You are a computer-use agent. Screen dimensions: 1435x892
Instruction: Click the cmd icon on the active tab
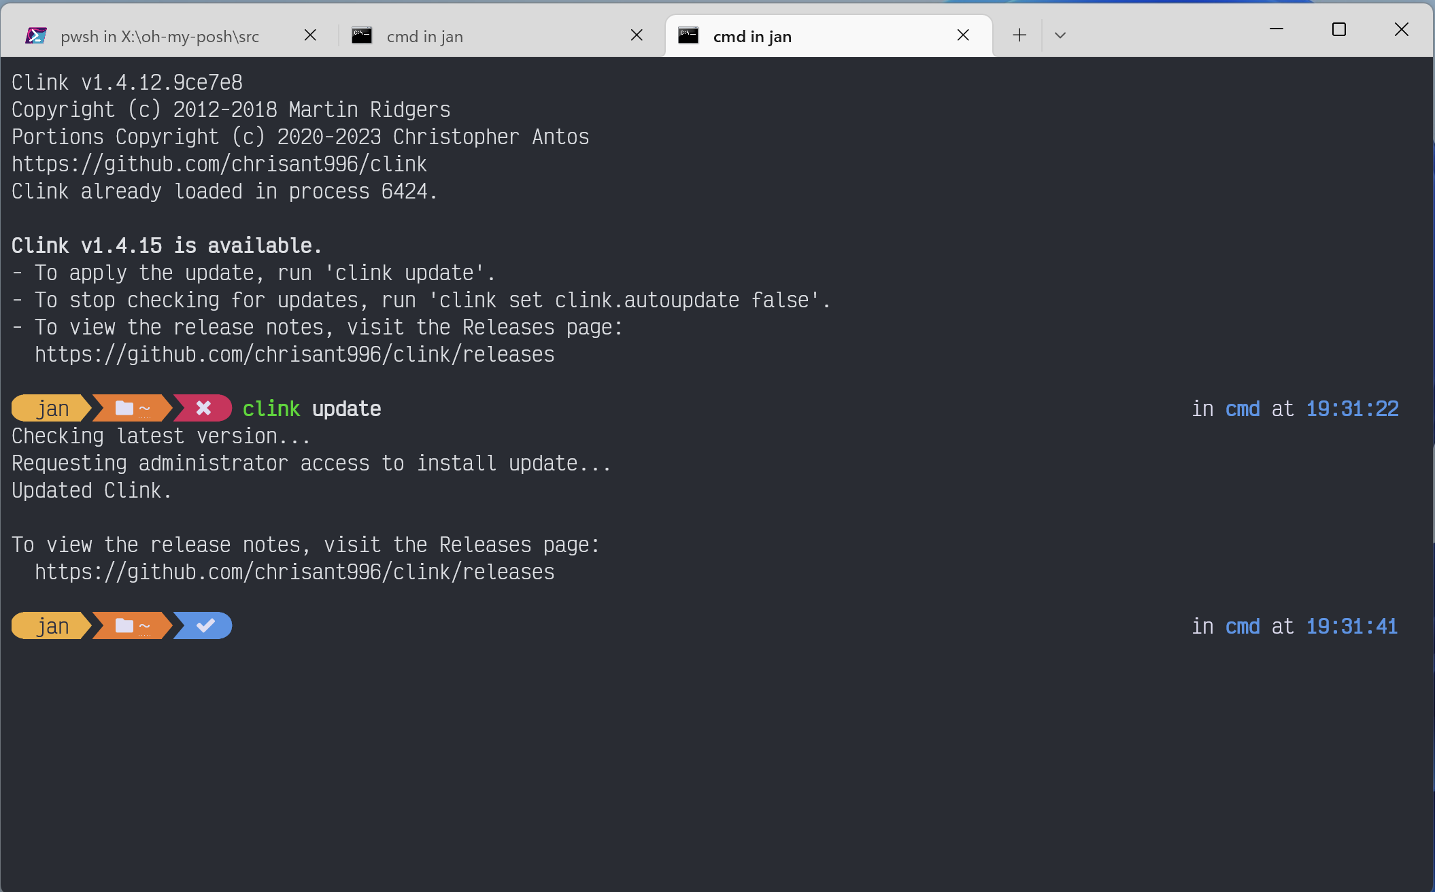click(688, 35)
